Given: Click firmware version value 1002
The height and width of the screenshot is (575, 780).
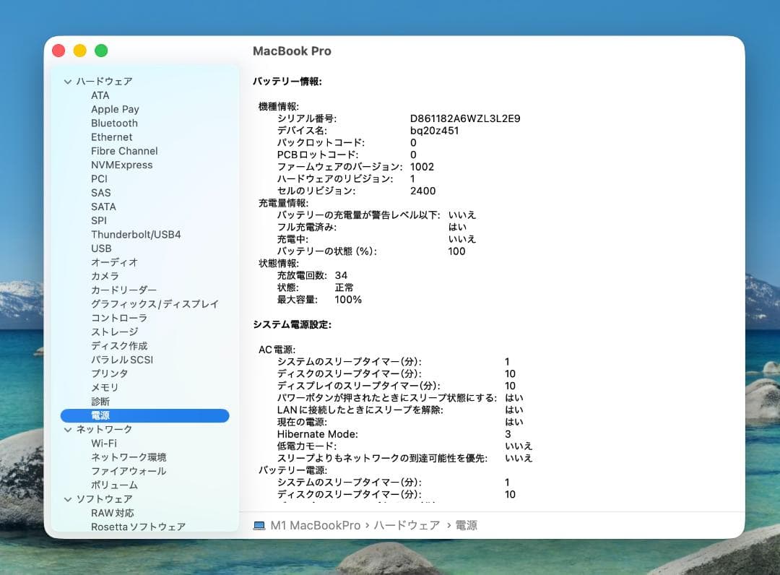Looking at the screenshot, I should 422,167.
